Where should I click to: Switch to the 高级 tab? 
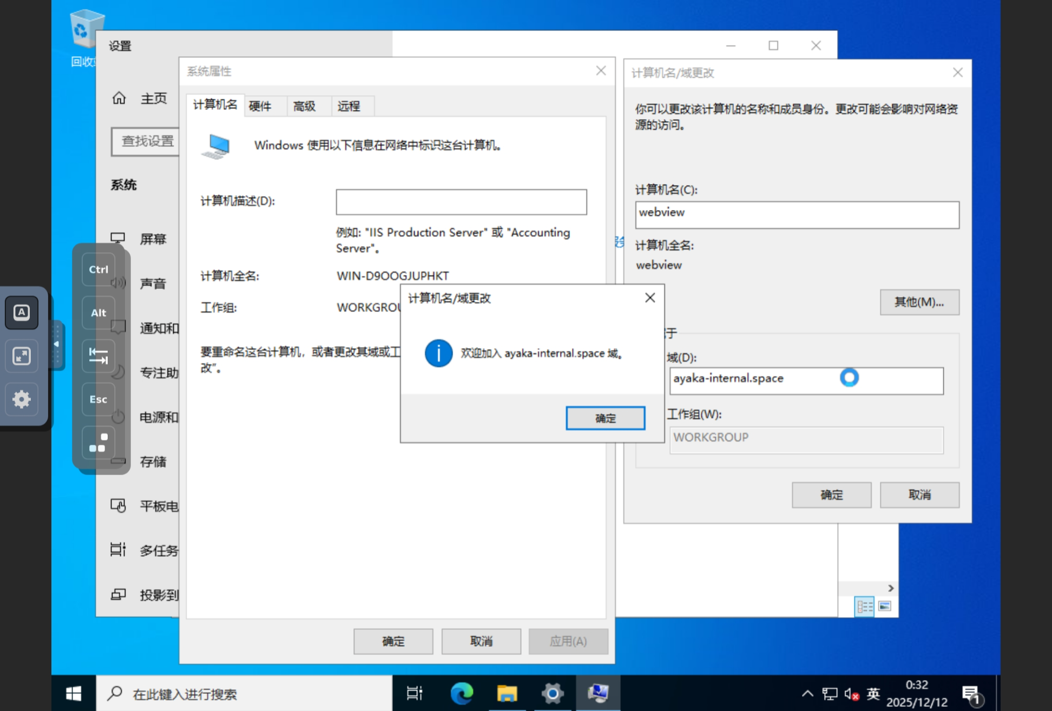tap(304, 106)
